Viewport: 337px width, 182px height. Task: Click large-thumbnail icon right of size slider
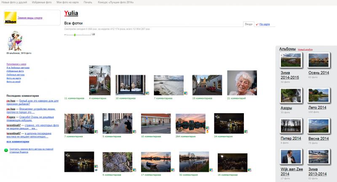(94, 34)
